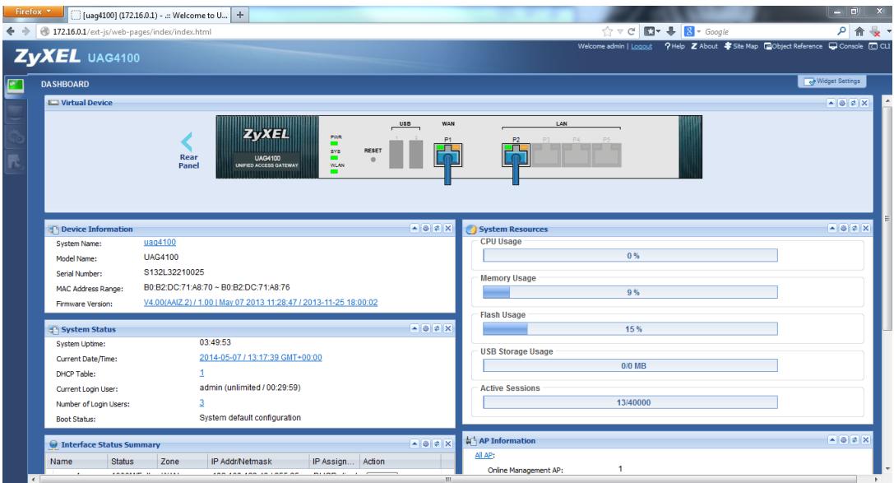Open Object Reference in header

[793, 46]
